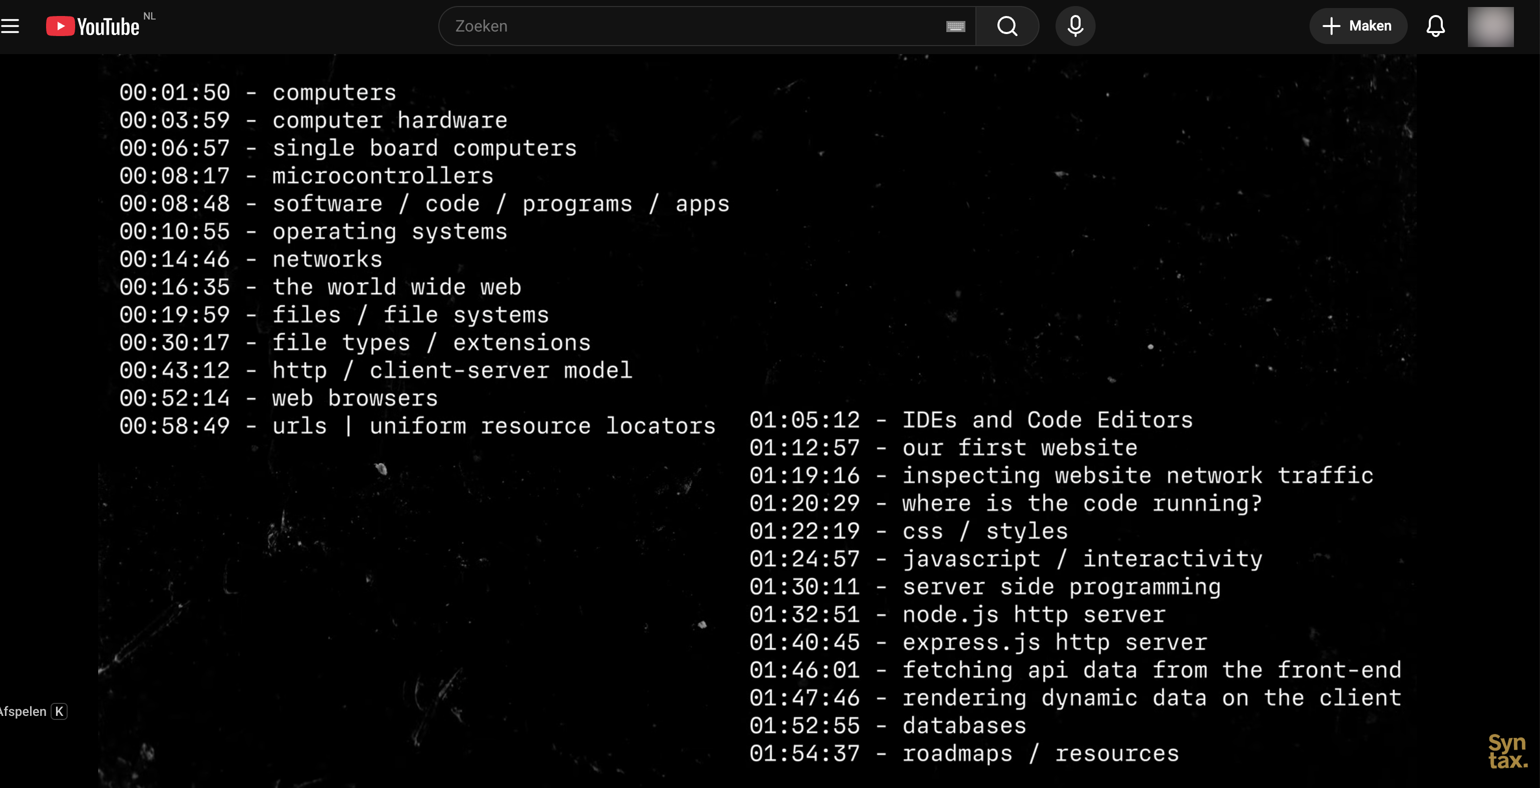Click the Zoeken search field
Image resolution: width=1540 pixels, height=788 pixels.
687,27
